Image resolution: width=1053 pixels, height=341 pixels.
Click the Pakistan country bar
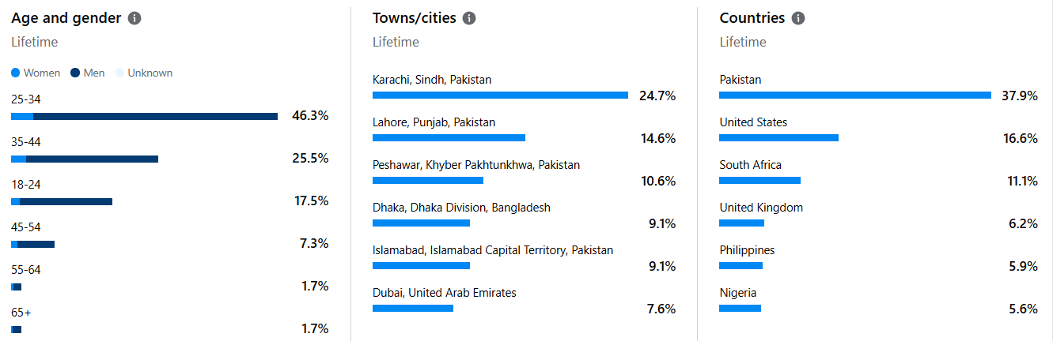click(x=854, y=95)
